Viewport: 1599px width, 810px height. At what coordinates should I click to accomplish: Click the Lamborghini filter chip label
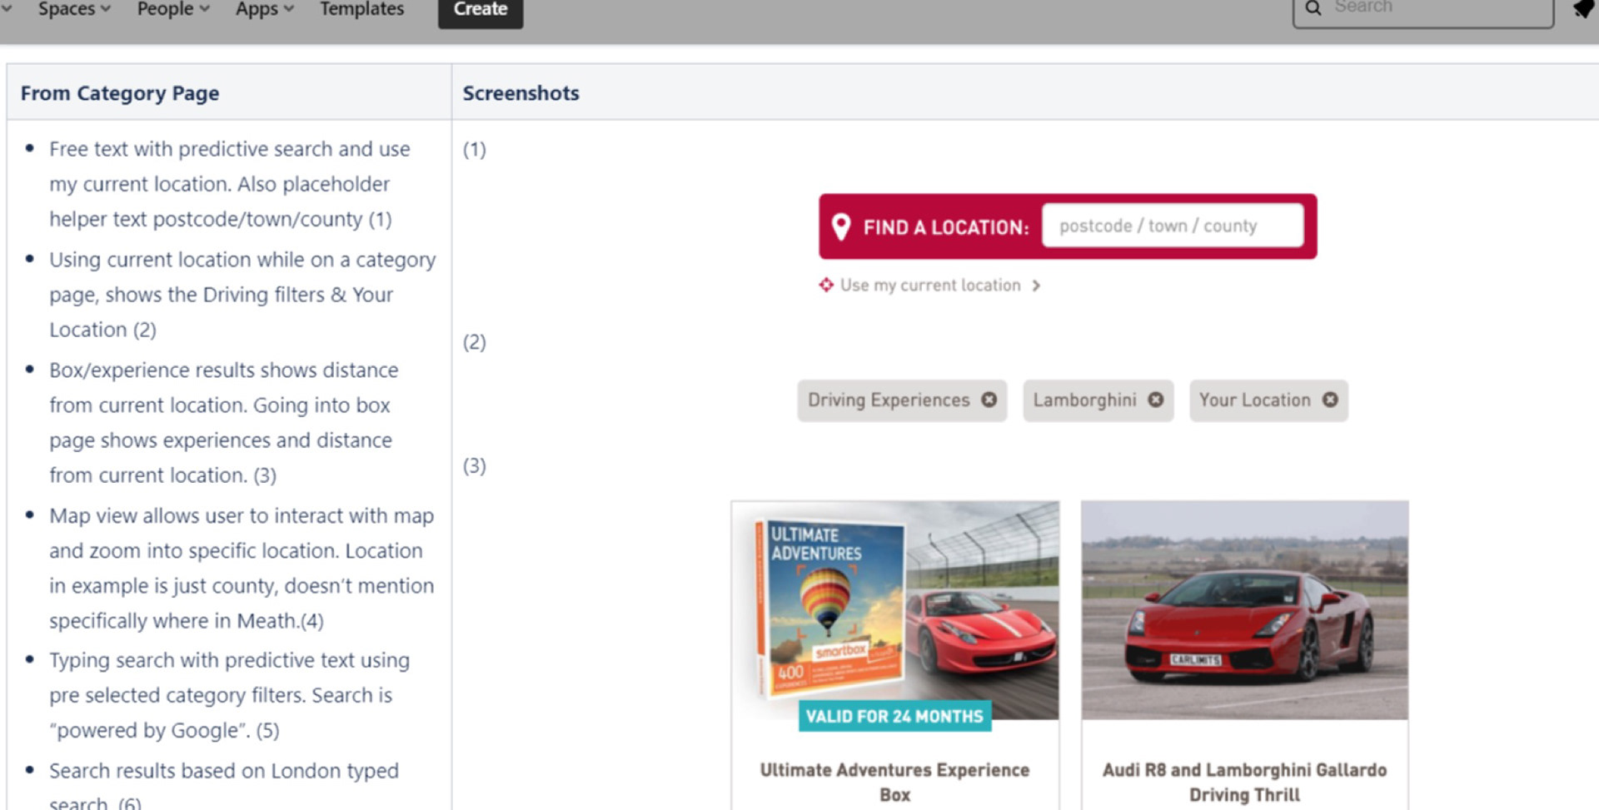(x=1084, y=400)
